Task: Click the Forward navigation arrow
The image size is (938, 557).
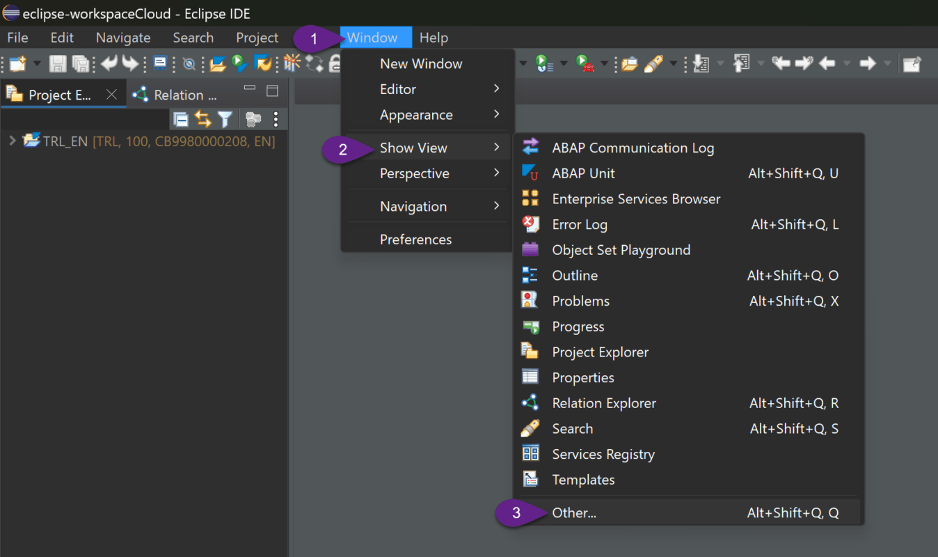Action: (867, 64)
